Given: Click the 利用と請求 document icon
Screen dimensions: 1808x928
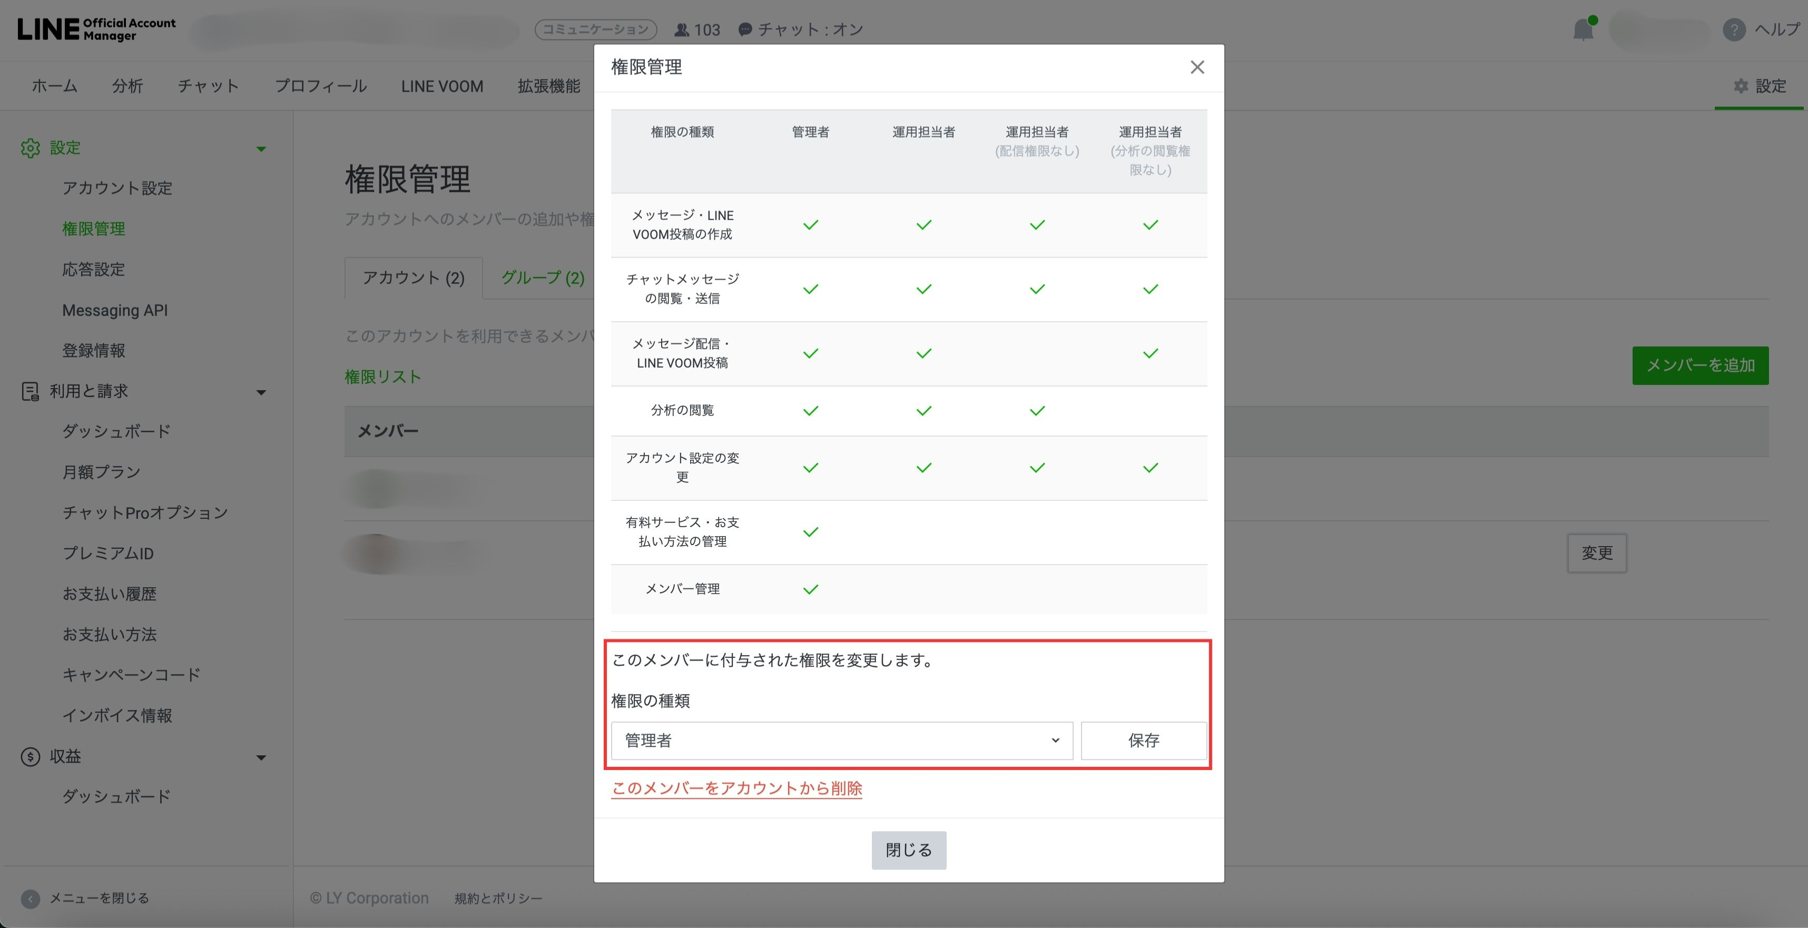Looking at the screenshot, I should tap(30, 391).
